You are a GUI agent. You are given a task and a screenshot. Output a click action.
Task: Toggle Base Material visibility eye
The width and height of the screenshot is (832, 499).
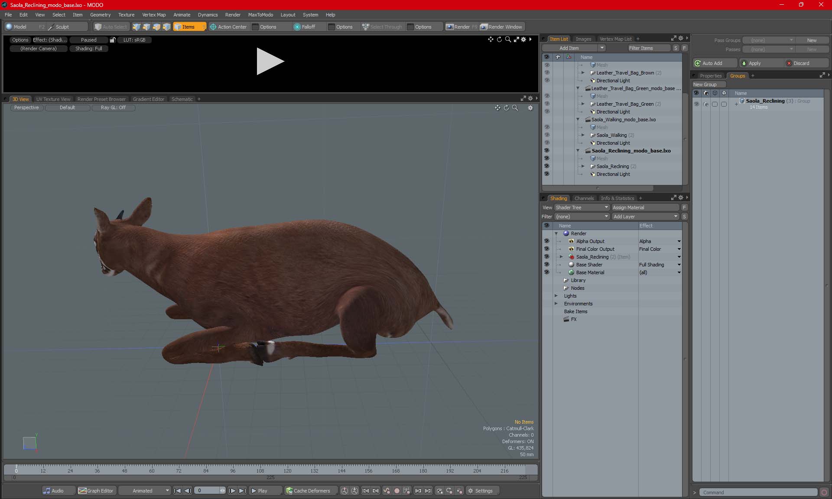click(x=547, y=272)
